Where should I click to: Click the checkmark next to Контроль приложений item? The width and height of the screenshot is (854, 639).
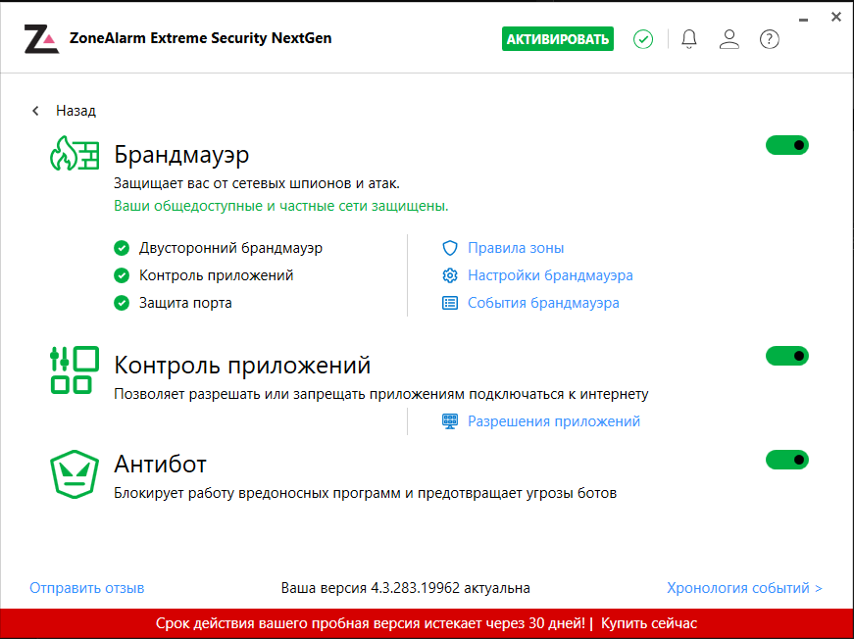pyautogui.click(x=122, y=275)
